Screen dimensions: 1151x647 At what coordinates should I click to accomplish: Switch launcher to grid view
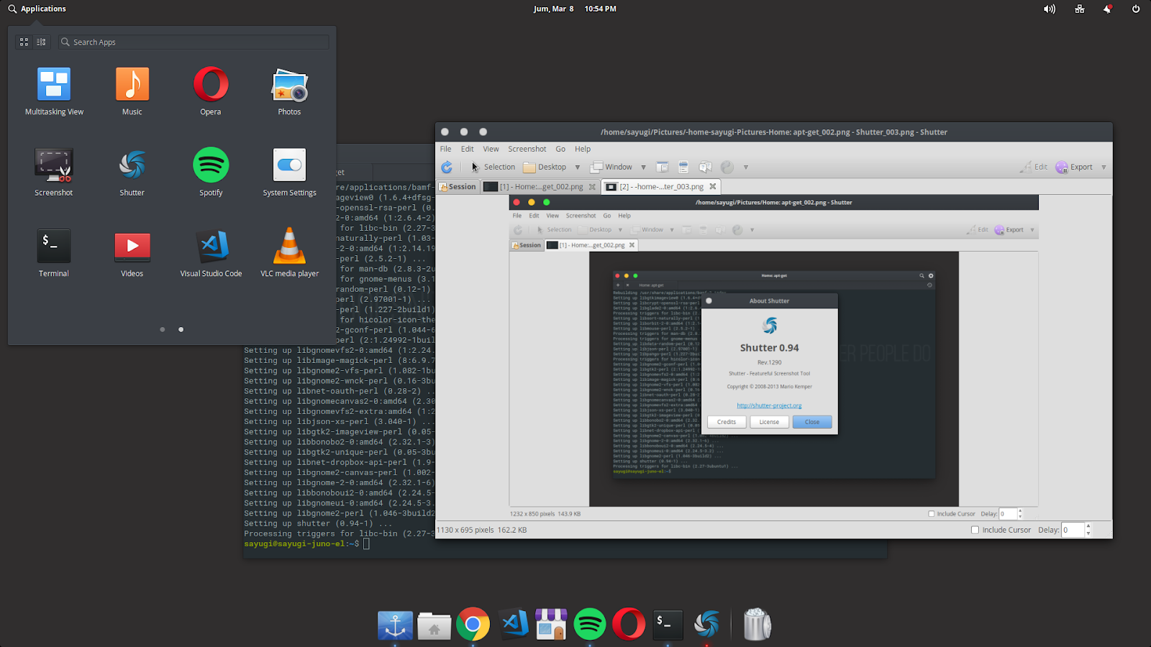pyautogui.click(x=24, y=42)
